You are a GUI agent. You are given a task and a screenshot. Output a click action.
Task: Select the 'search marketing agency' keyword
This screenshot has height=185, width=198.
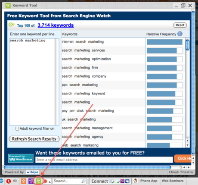pos(83,137)
